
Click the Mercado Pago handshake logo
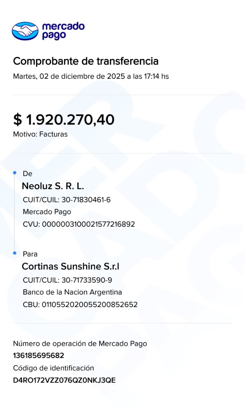(x=25, y=31)
